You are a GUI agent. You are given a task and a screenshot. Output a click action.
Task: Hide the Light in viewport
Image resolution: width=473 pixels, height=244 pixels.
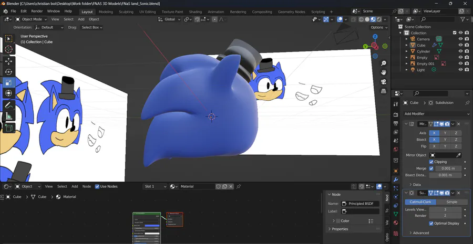(460, 70)
